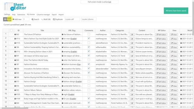
Task: Open the Settings menu
Action: point(7,15)
